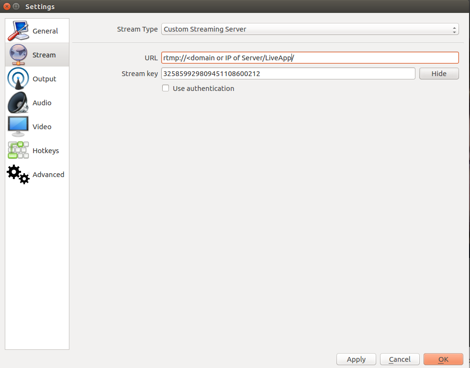Select the Video label

(x=42, y=127)
